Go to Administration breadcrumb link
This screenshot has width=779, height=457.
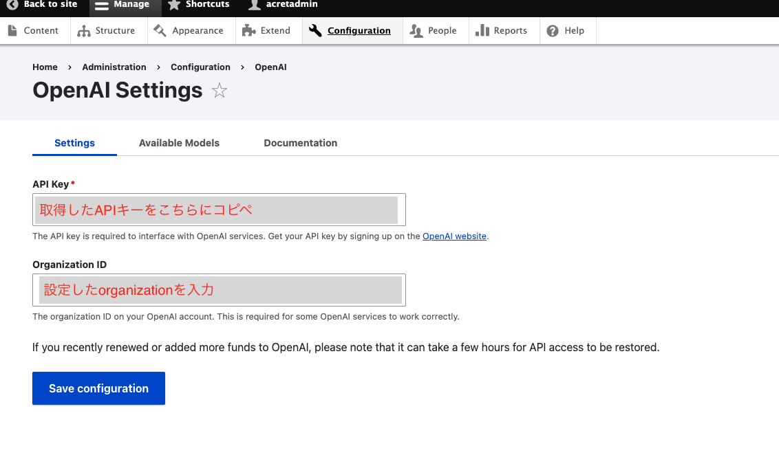[x=114, y=67]
